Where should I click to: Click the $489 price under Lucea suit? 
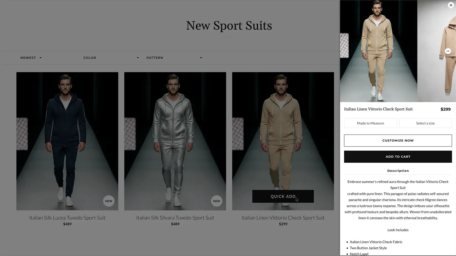(67, 224)
